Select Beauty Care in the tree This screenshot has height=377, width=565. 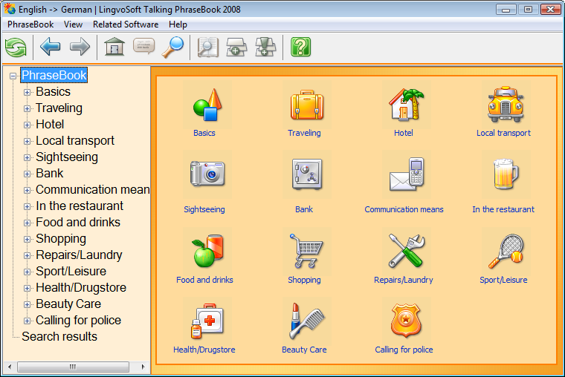pos(68,304)
